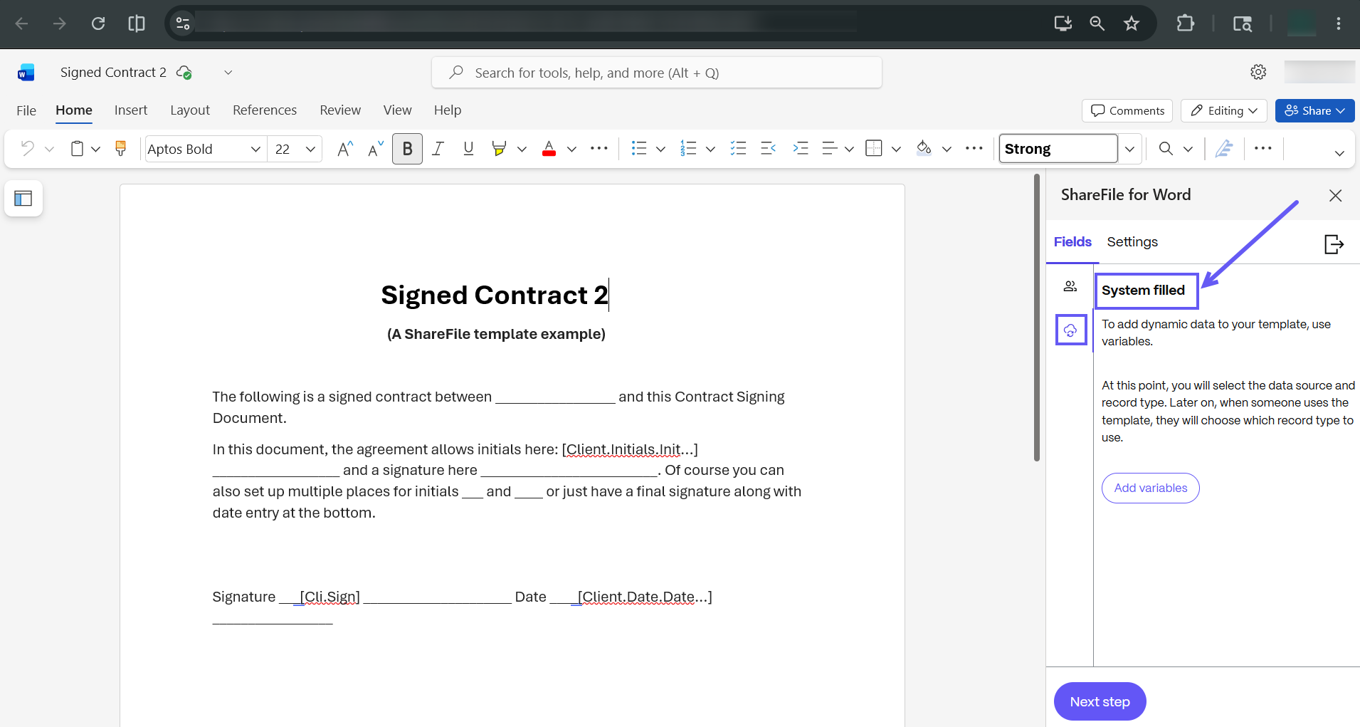Expand the ribbon display options chevron
1360x727 pixels.
click(1339, 153)
